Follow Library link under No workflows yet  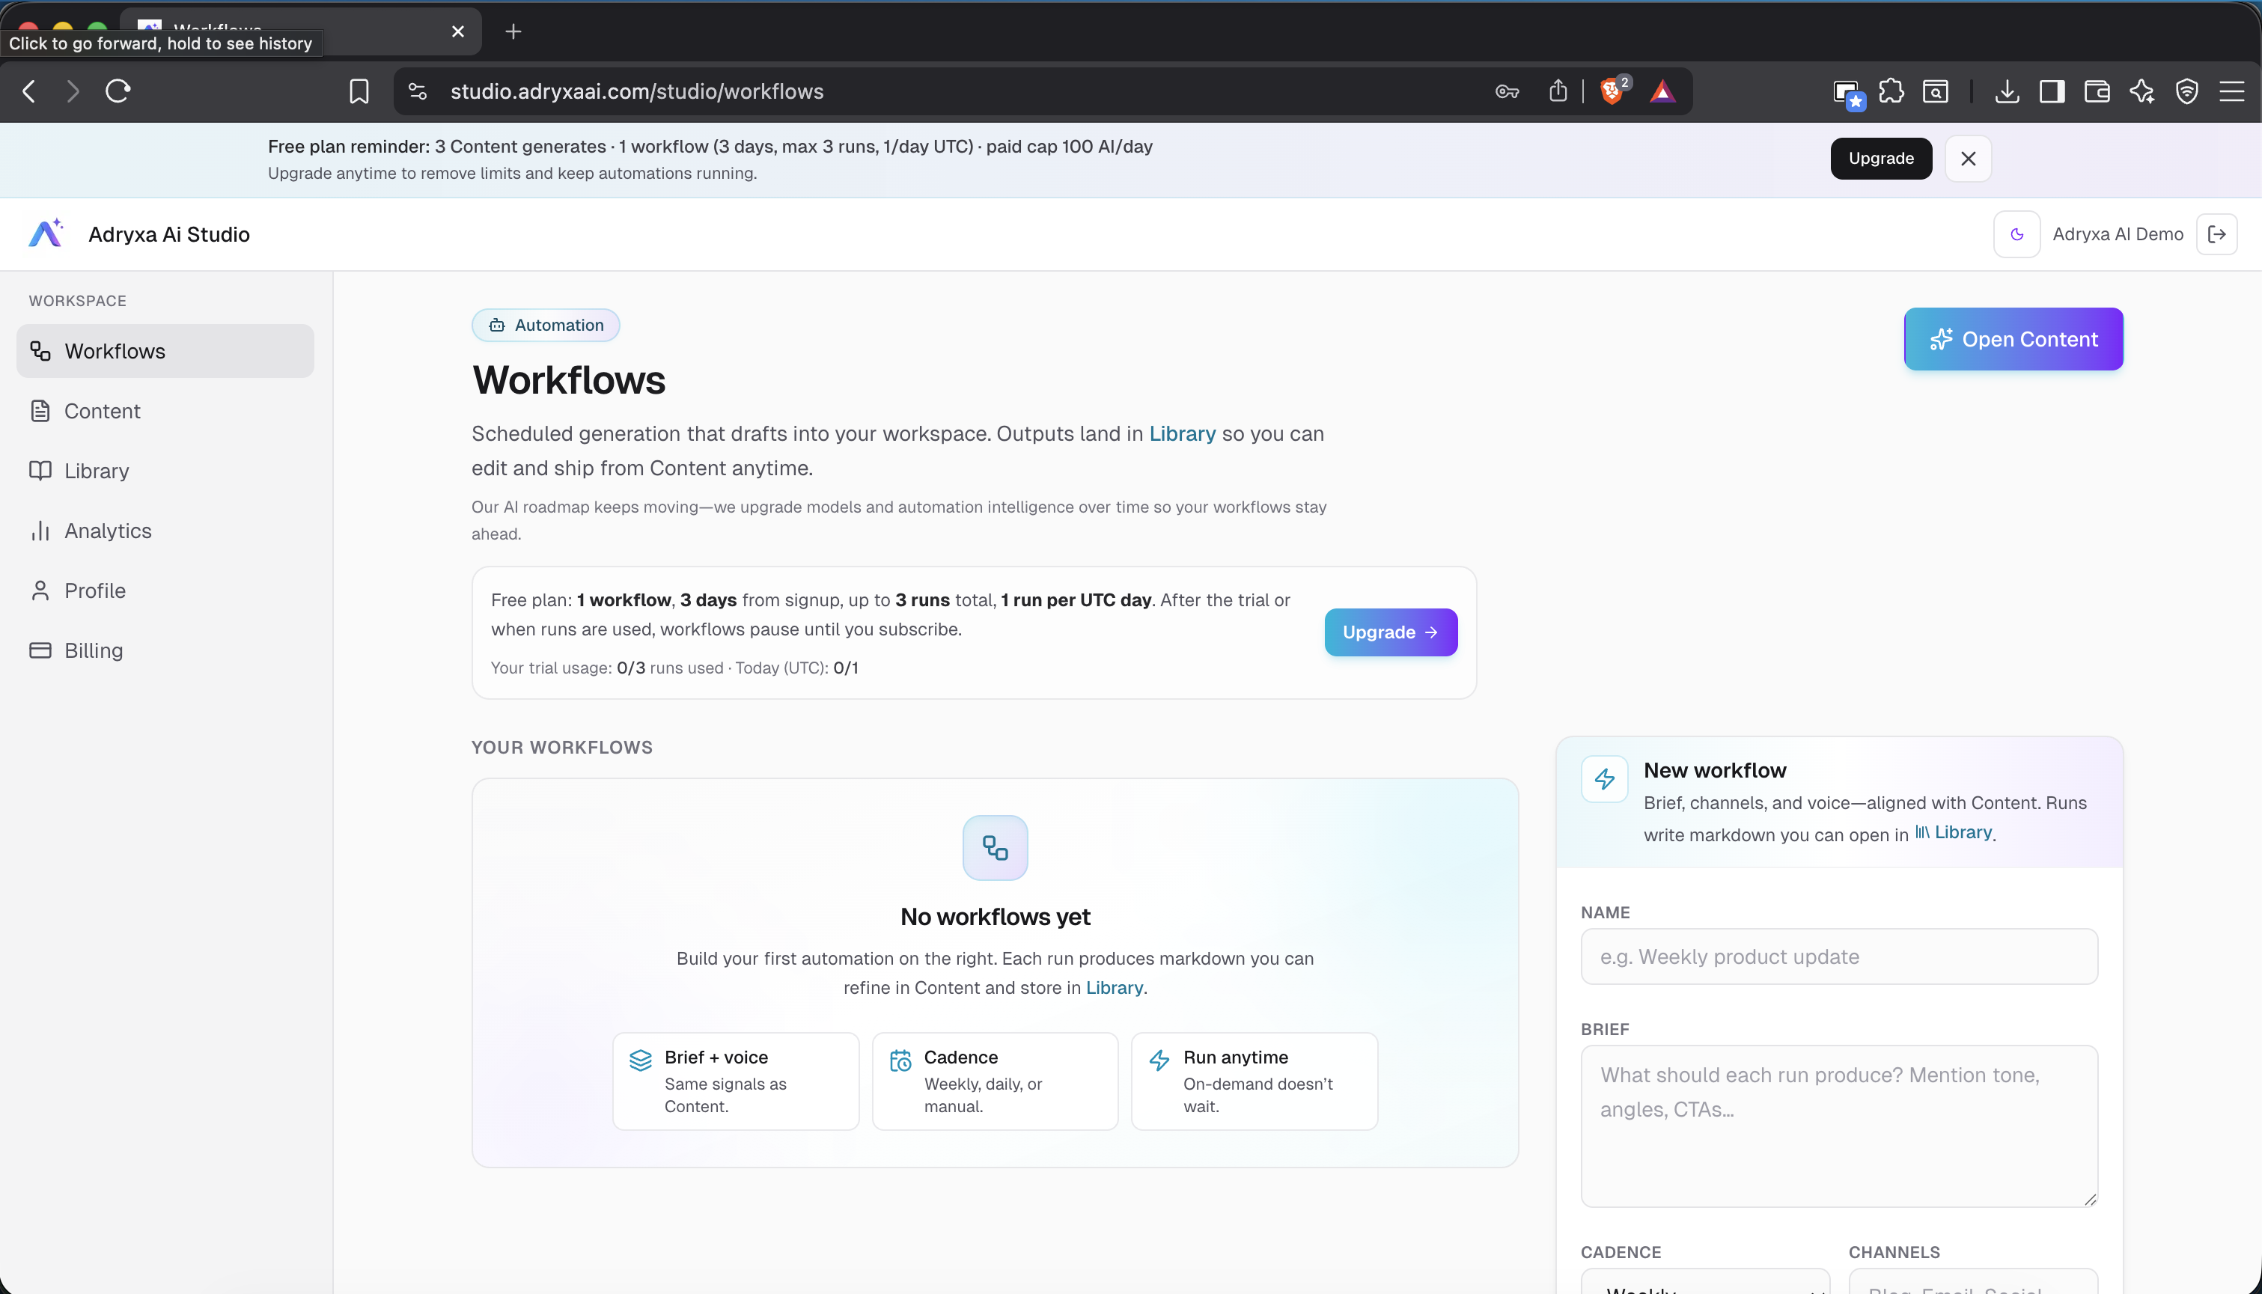click(x=1115, y=988)
